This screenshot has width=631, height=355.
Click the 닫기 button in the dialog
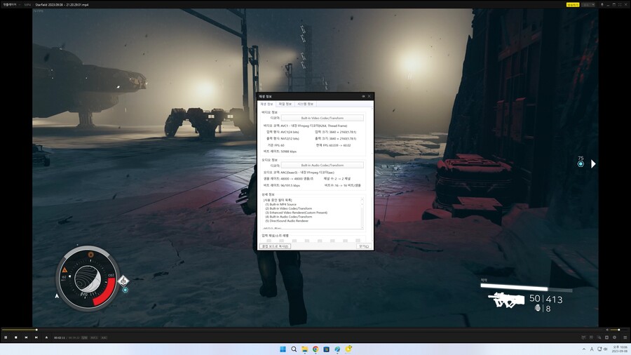point(363,246)
